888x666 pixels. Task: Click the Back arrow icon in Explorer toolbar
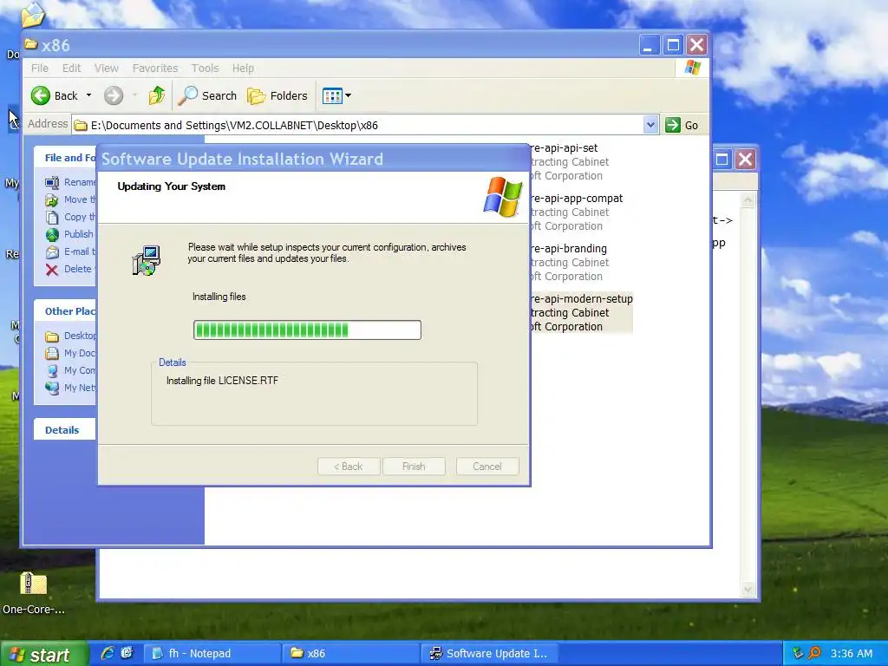pos(41,95)
